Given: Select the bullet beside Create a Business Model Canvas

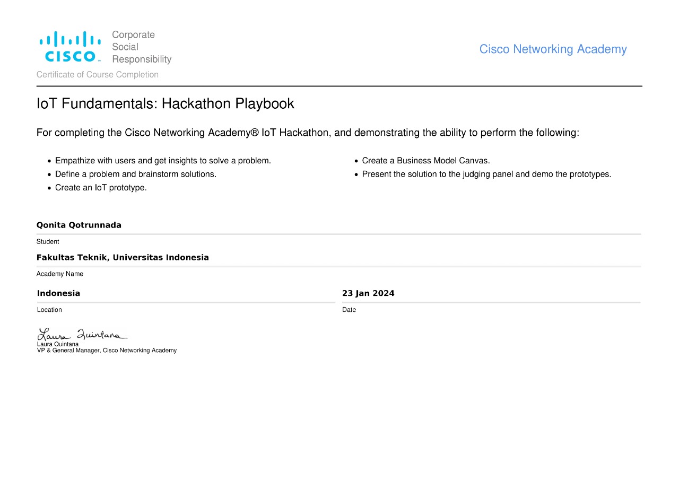Looking at the screenshot, I should tap(356, 160).
